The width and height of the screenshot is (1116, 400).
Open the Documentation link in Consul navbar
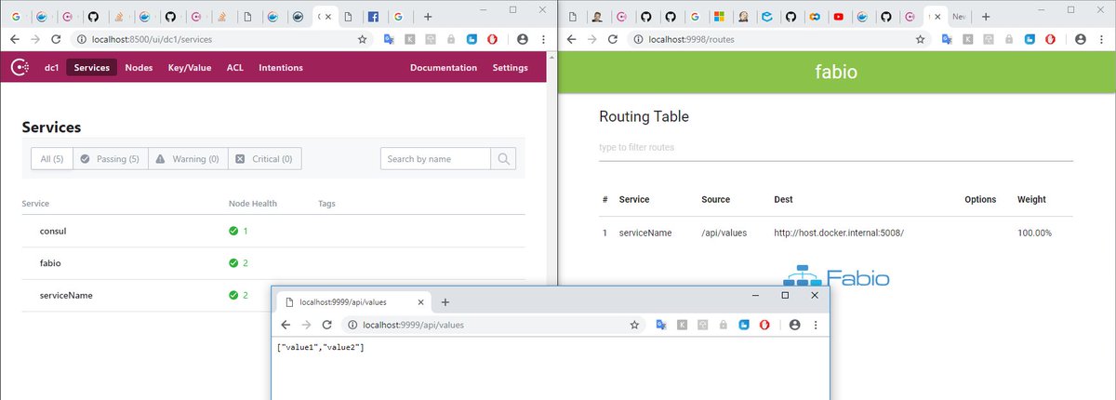point(444,68)
